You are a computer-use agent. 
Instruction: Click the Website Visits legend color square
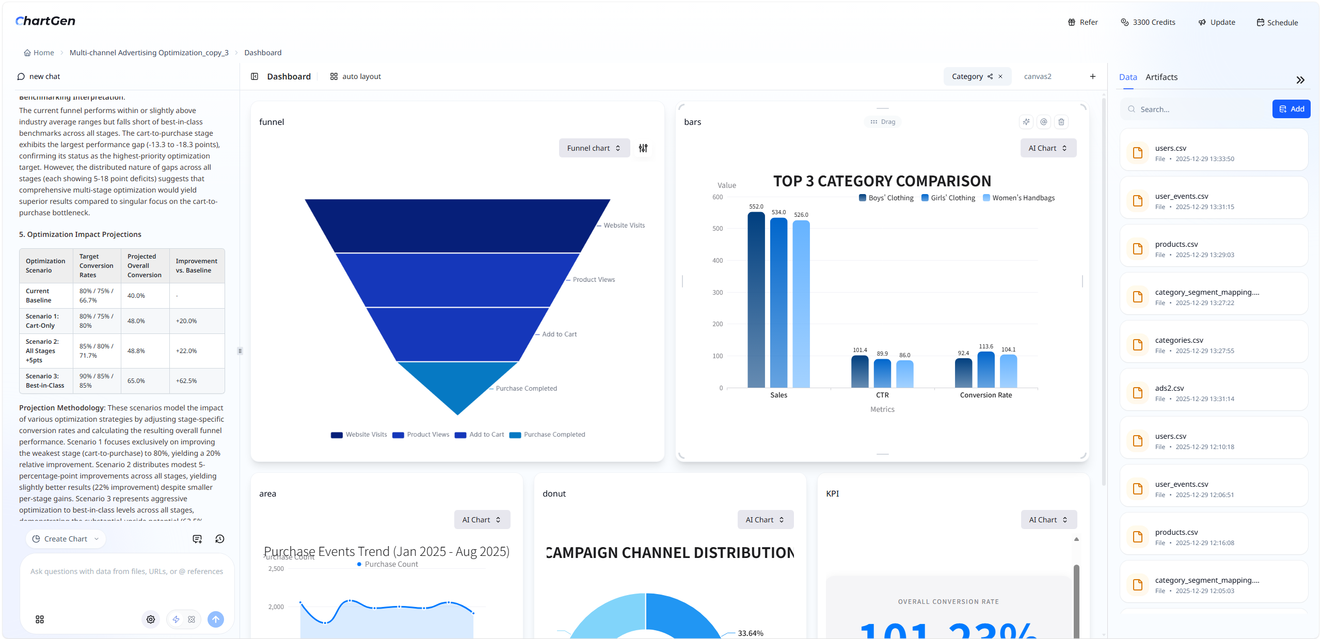coord(336,435)
